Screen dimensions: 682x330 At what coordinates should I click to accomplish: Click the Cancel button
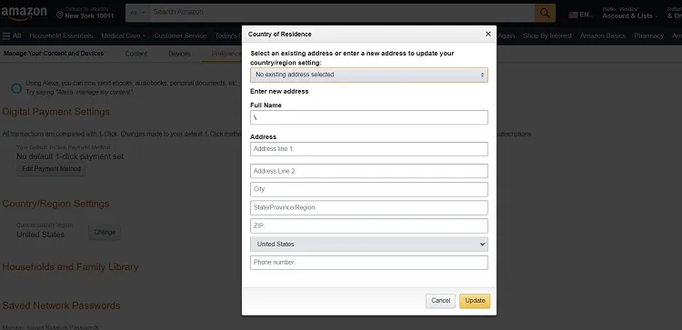click(441, 301)
